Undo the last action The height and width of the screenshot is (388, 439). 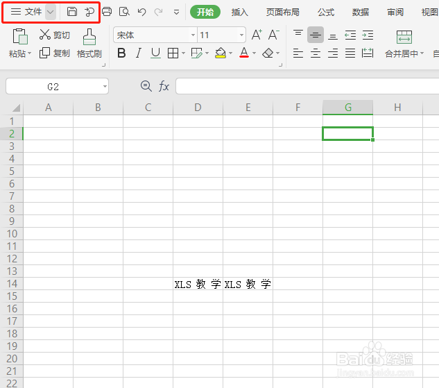[x=142, y=12]
